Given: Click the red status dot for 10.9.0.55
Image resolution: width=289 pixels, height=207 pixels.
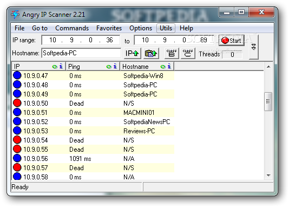Looking at the screenshot, I should tap(17, 149).
